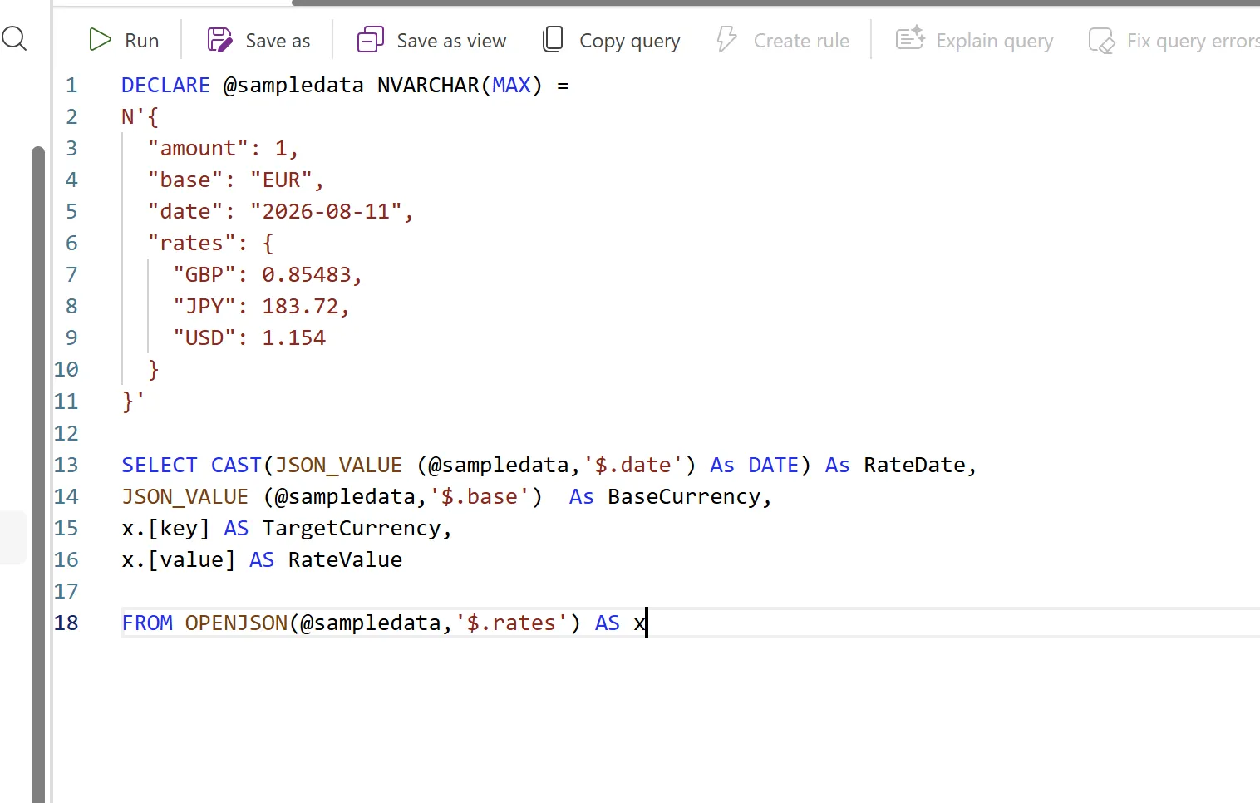1260x803 pixels.
Task: Click OPENJSON on line 18
Action: click(x=236, y=623)
